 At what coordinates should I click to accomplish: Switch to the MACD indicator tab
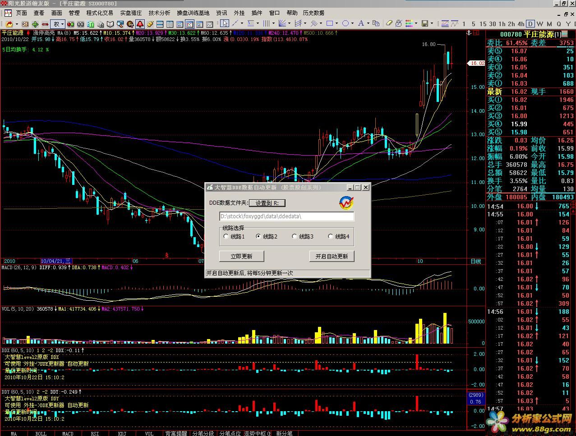(x=68, y=433)
